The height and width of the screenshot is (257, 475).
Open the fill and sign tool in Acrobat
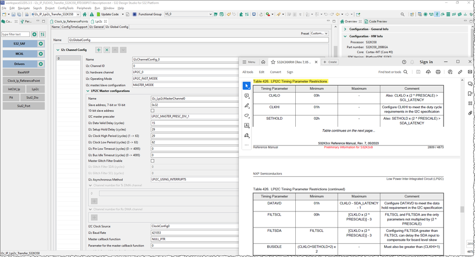pyautogui.click(x=247, y=135)
